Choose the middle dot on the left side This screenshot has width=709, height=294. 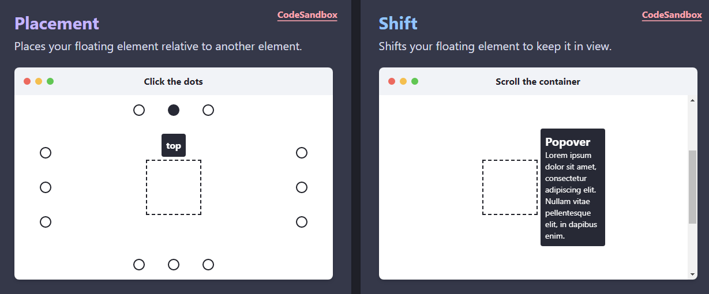pyautogui.click(x=46, y=187)
